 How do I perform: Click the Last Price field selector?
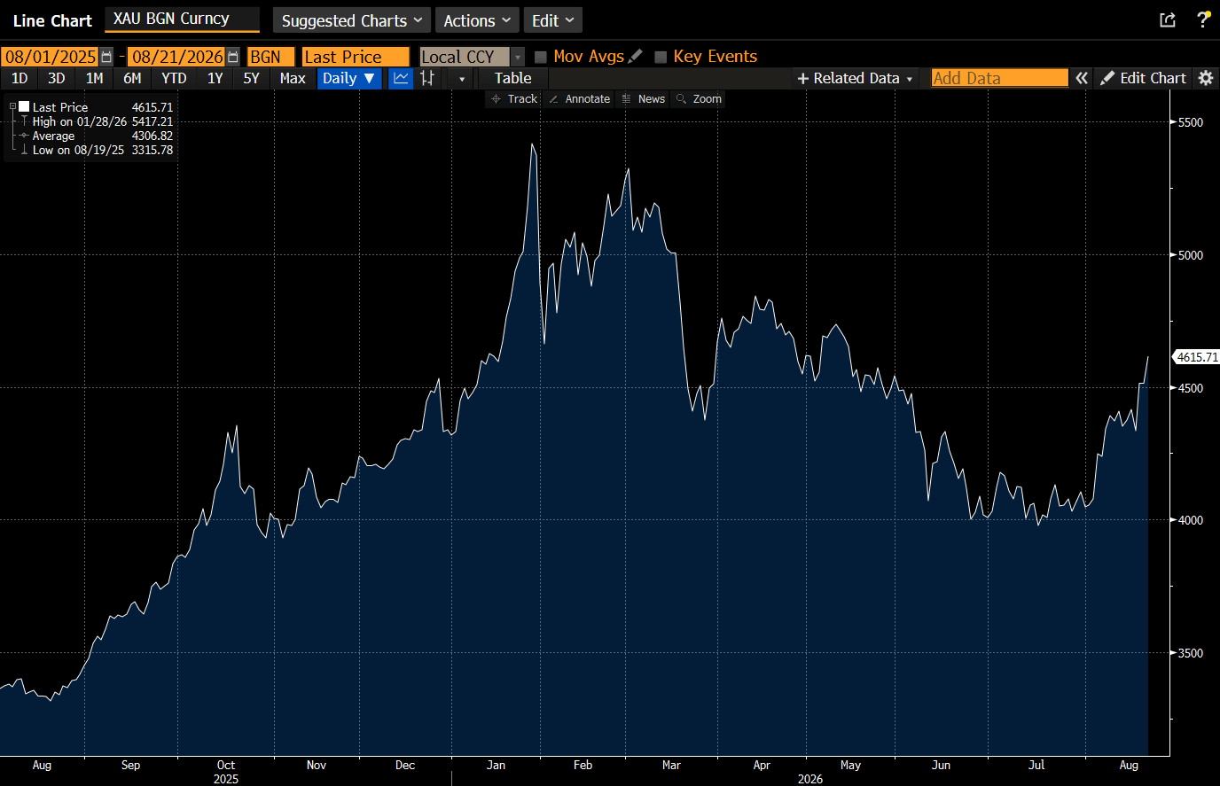[356, 57]
